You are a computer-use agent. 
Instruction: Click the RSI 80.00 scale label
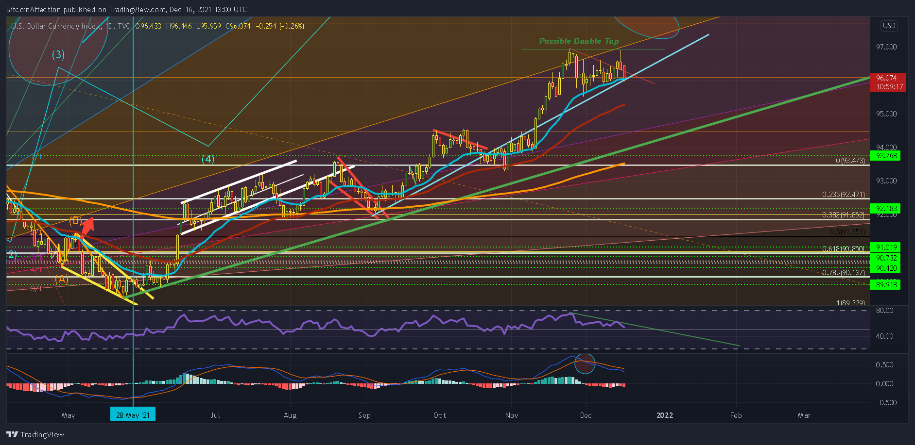point(885,311)
